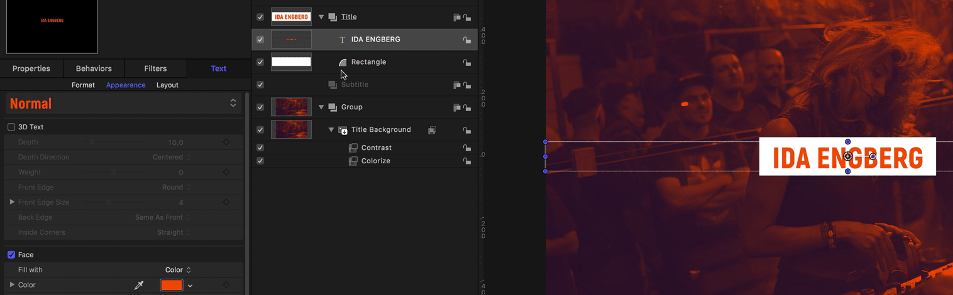Viewport: 953px width, 295px height.
Task: Open the Normal text style preset menu
Action: click(x=124, y=104)
